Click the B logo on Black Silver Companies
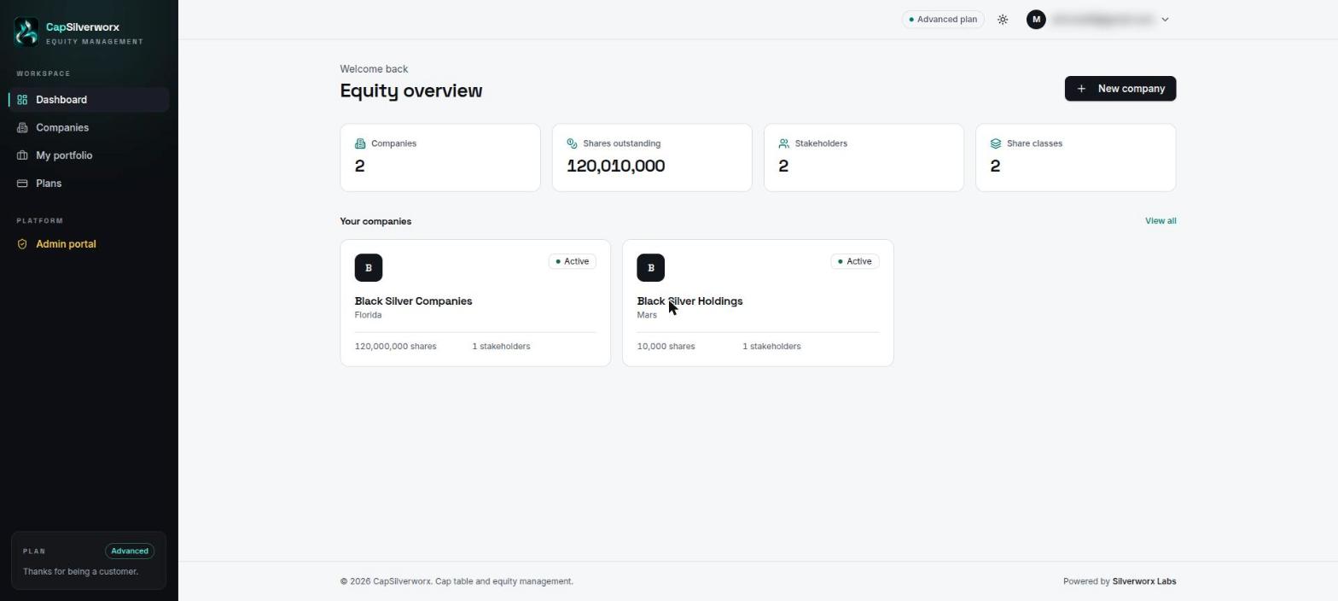Screen dimensions: 1338x601 click(369, 268)
